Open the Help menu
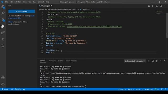168x94 pixels. [x=47, y=2]
